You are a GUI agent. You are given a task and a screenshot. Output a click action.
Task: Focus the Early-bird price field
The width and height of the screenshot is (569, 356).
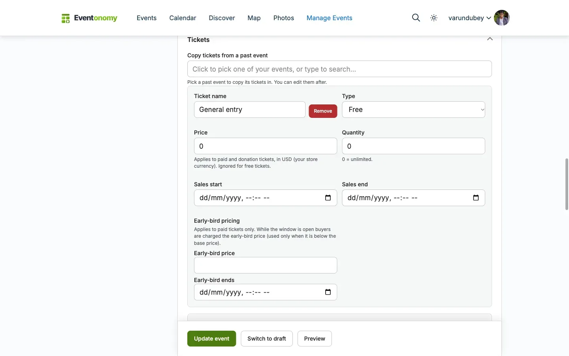click(x=266, y=265)
